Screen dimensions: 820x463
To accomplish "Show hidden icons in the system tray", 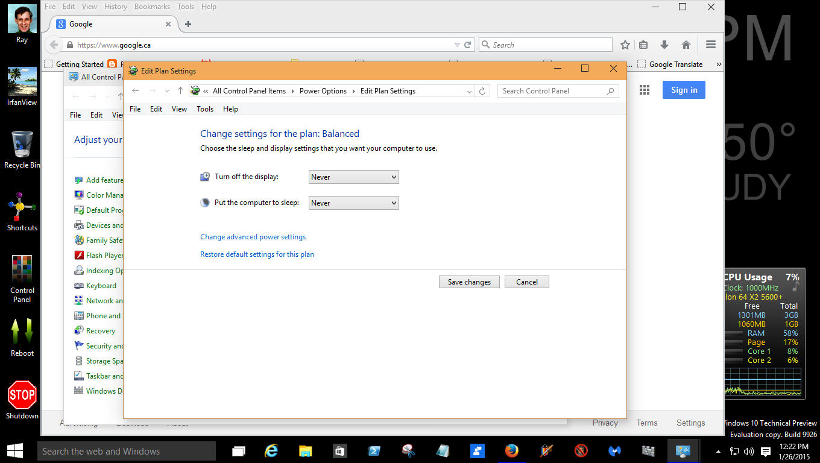I will [718, 452].
